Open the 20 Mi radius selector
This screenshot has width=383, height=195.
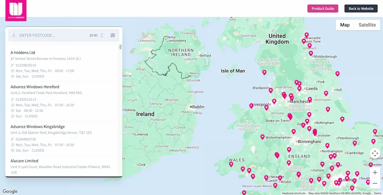click(96, 35)
